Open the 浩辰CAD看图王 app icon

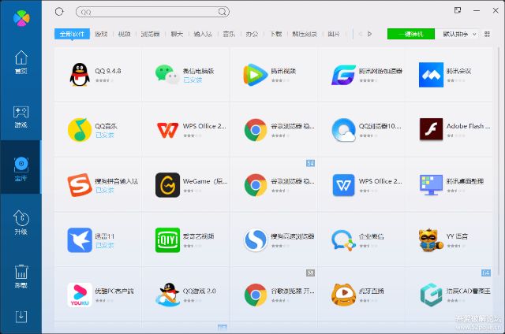(x=431, y=295)
